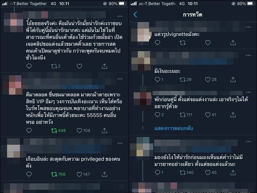The height and width of the screenshot is (193, 257).
Task: Like the มีเงินอะเนอะ tweet
Action: (x=211, y=79)
